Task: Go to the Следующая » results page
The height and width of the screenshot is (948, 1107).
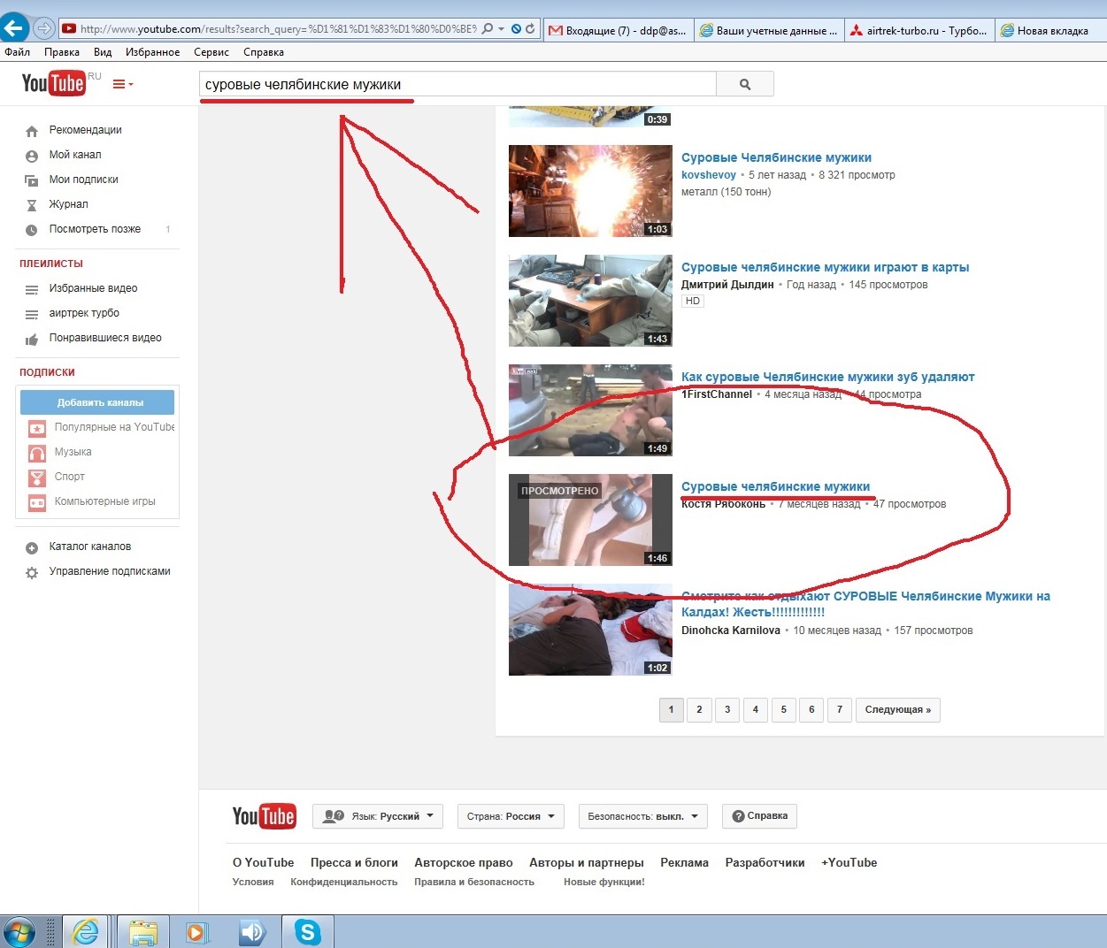Action: click(897, 709)
